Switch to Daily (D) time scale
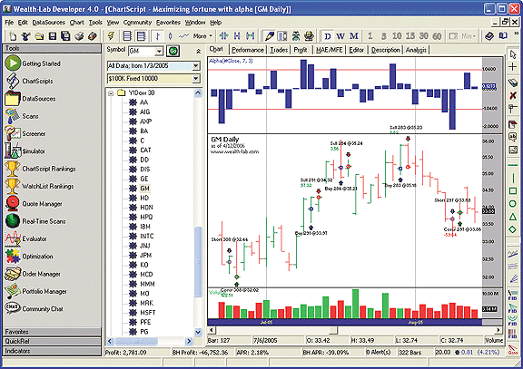The image size is (523, 369). [328, 36]
